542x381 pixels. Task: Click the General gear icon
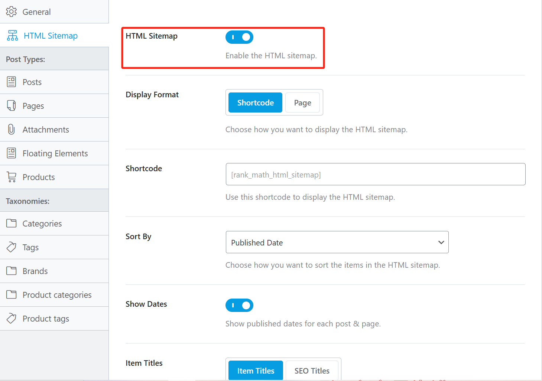click(11, 12)
